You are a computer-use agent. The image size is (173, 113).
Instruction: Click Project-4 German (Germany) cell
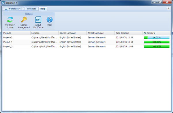(97, 42)
